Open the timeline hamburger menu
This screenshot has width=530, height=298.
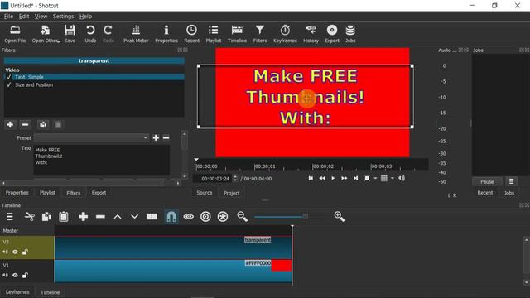tap(10, 217)
